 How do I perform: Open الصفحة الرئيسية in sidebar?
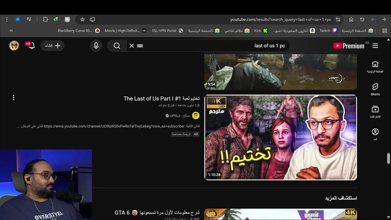(x=375, y=67)
